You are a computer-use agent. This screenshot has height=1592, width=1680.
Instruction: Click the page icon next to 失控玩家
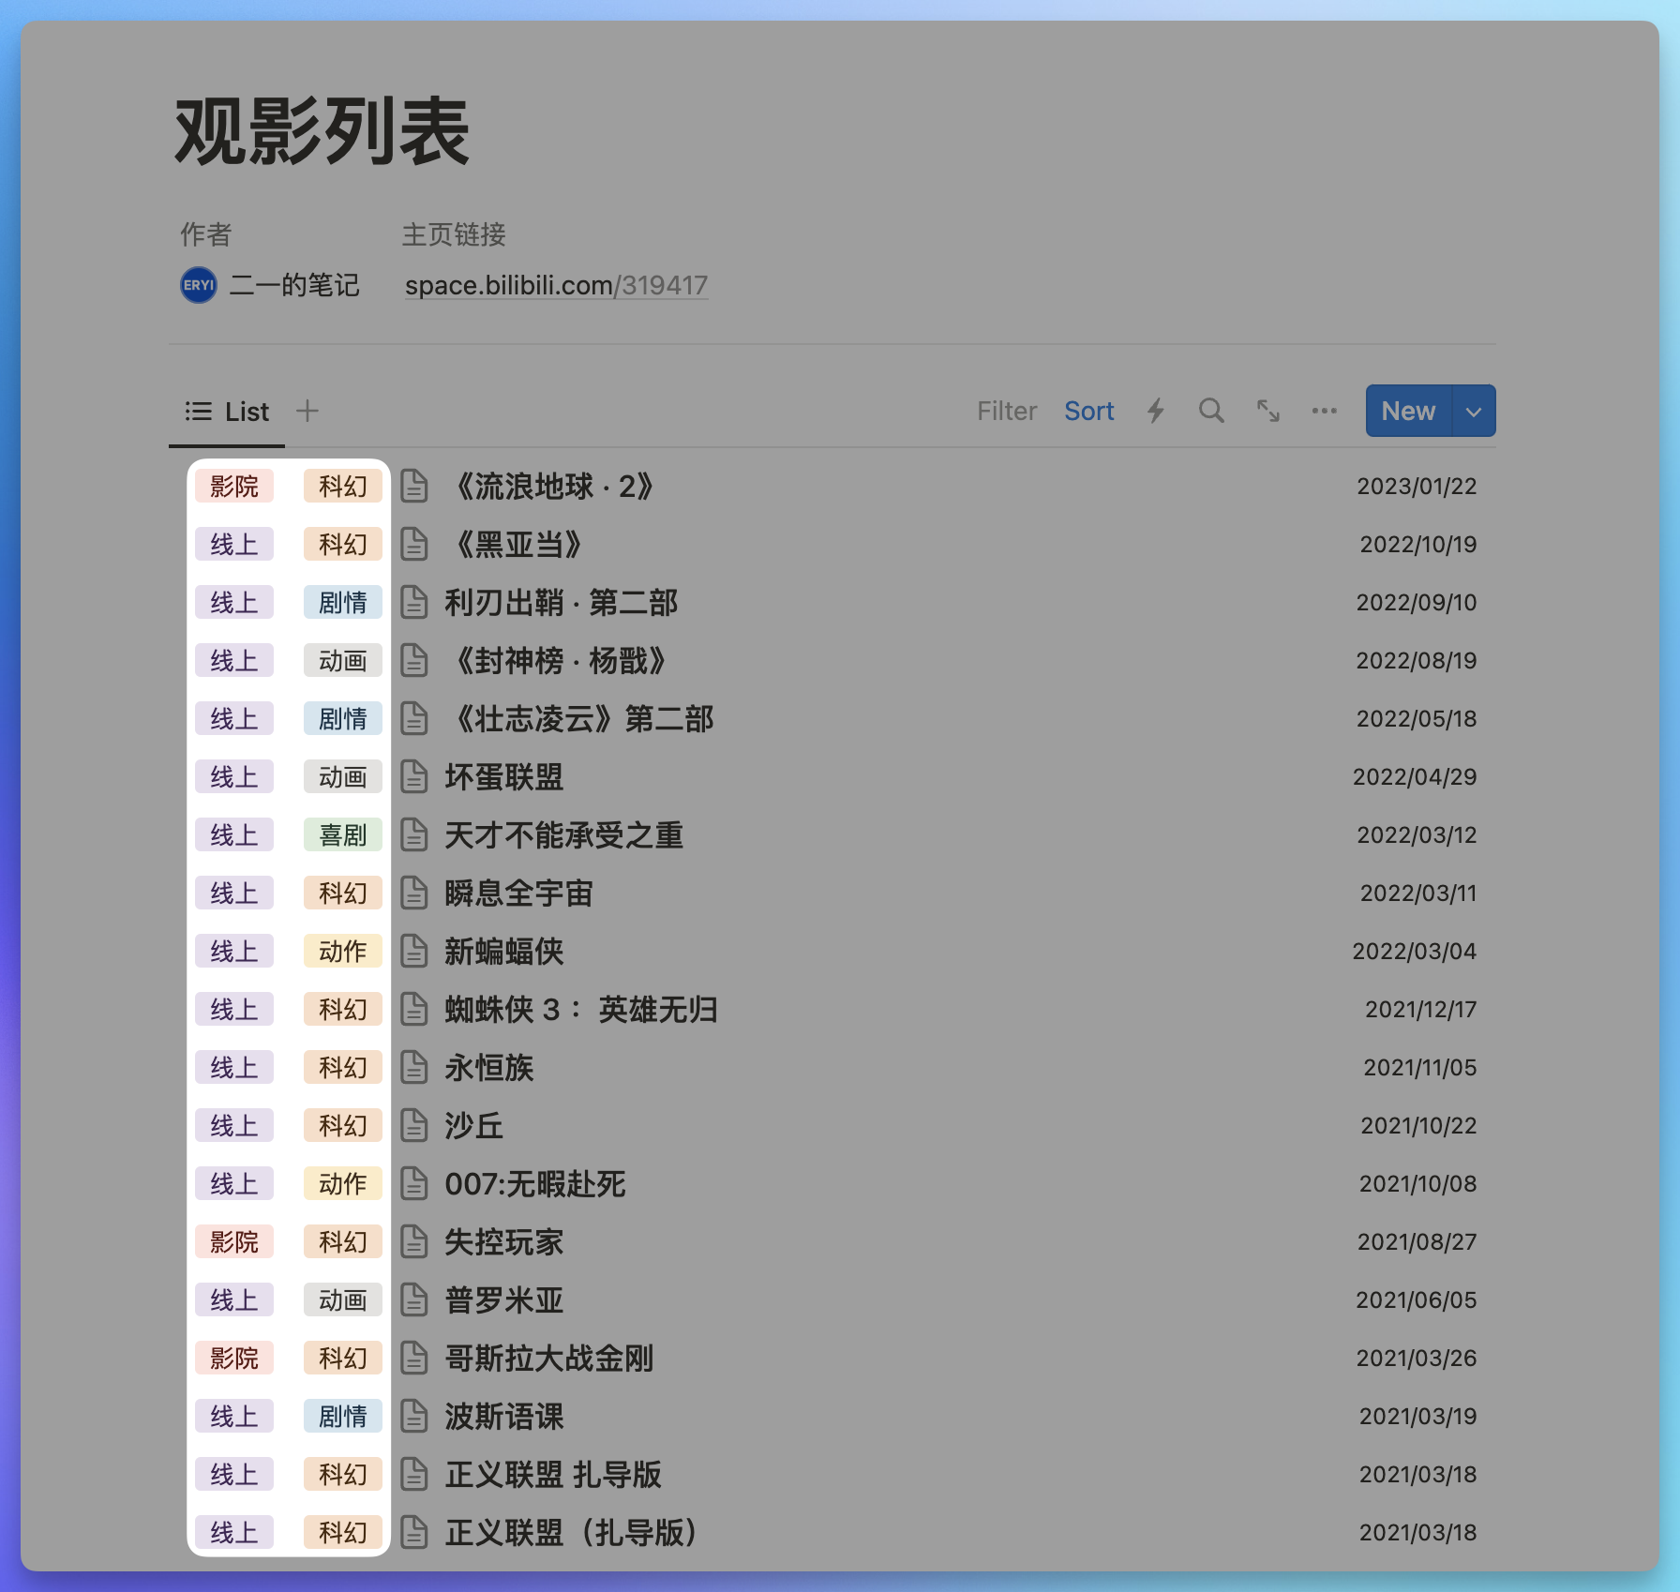pyautogui.click(x=413, y=1241)
